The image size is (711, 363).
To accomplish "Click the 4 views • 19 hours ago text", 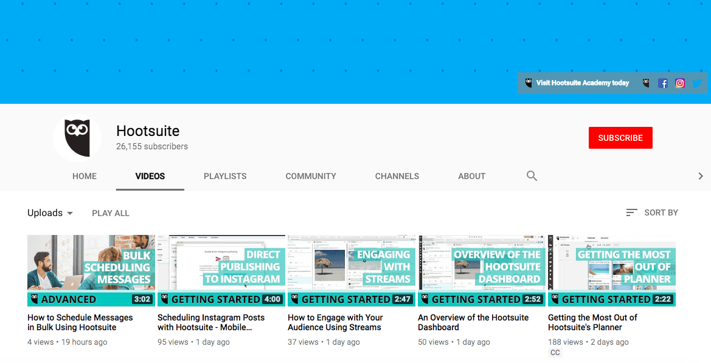I will (67, 342).
